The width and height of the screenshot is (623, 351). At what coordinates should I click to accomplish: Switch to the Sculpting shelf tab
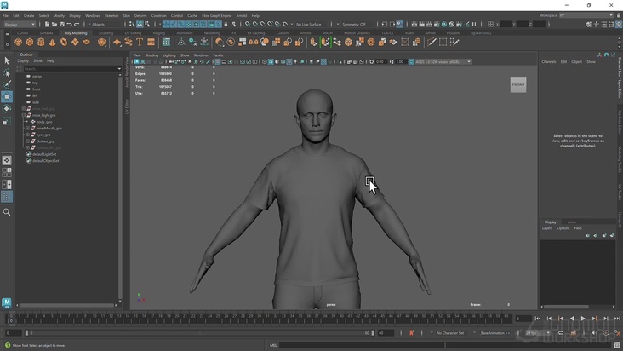click(106, 33)
